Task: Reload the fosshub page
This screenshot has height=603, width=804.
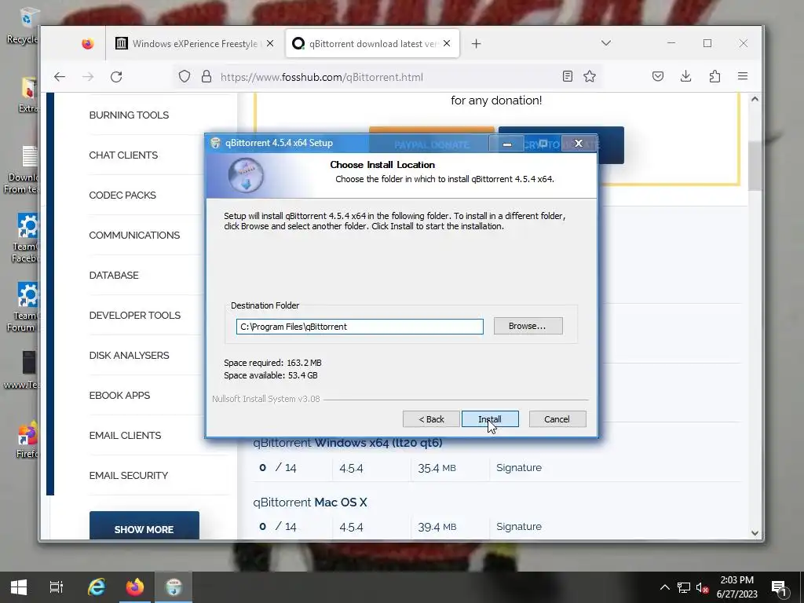Action: (x=116, y=77)
